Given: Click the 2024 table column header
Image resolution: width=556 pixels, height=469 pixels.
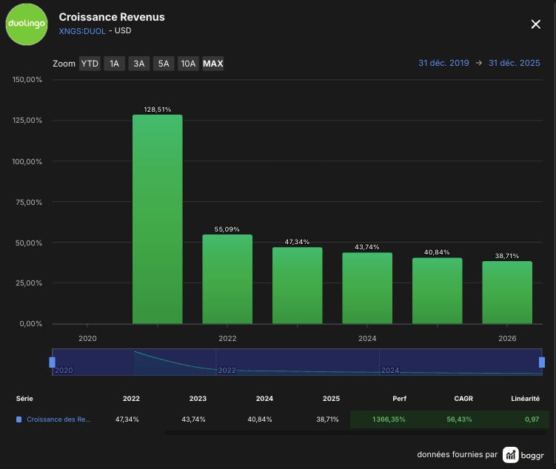Looking at the screenshot, I should pyautogui.click(x=264, y=399).
